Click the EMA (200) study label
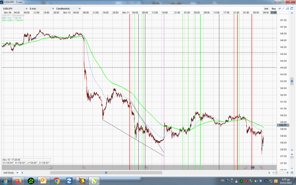This screenshot has height=185, width=296. point(12,20)
